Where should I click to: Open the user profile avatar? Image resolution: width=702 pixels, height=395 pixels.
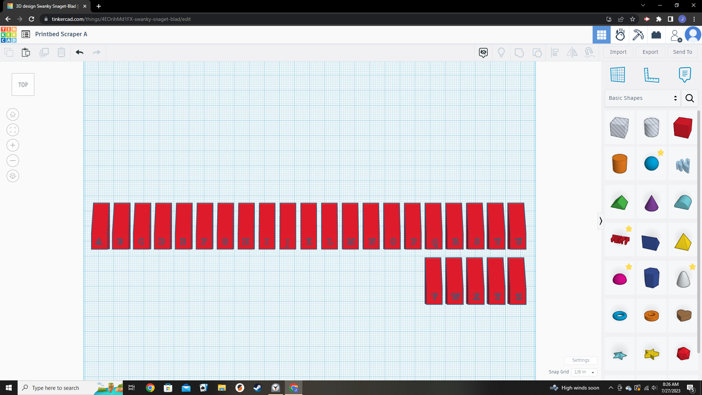(x=693, y=35)
